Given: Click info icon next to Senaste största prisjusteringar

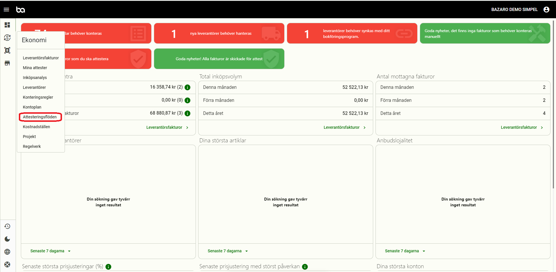Looking at the screenshot, I should pyautogui.click(x=108, y=267).
